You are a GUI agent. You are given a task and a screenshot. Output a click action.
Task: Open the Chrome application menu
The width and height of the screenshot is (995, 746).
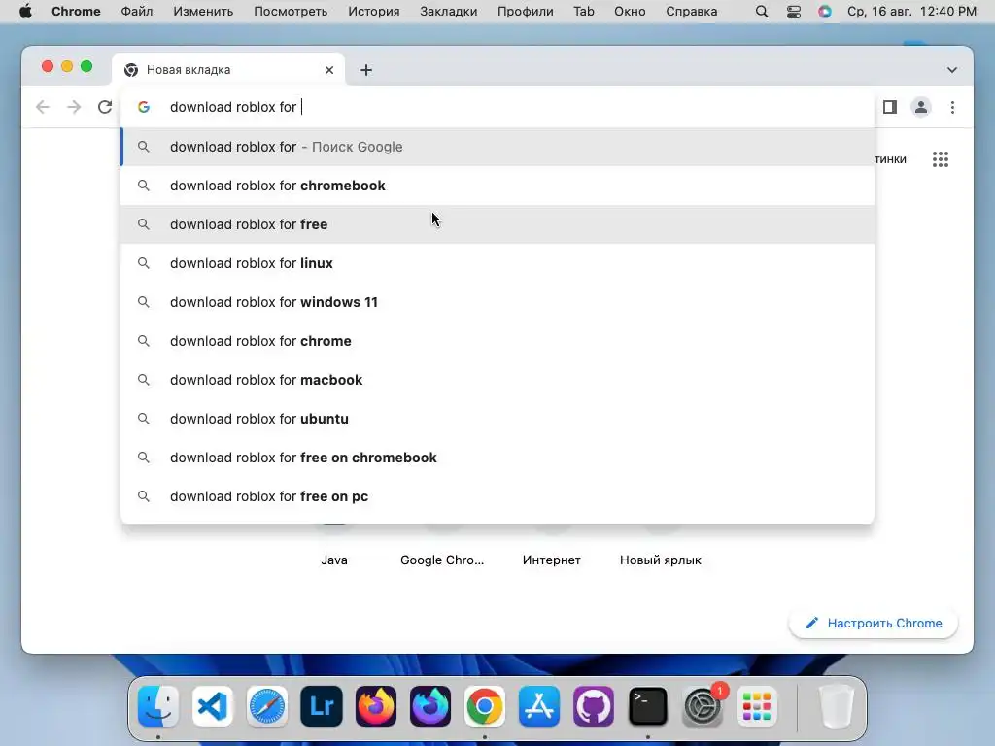(76, 12)
